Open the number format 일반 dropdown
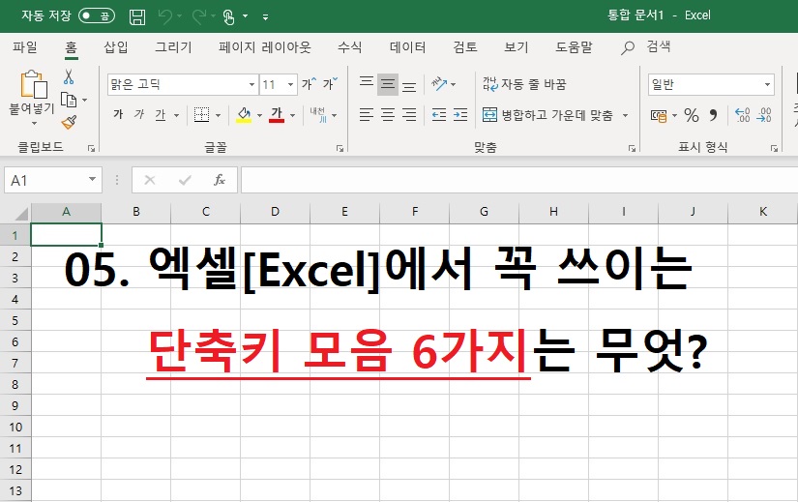 click(x=767, y=84)
